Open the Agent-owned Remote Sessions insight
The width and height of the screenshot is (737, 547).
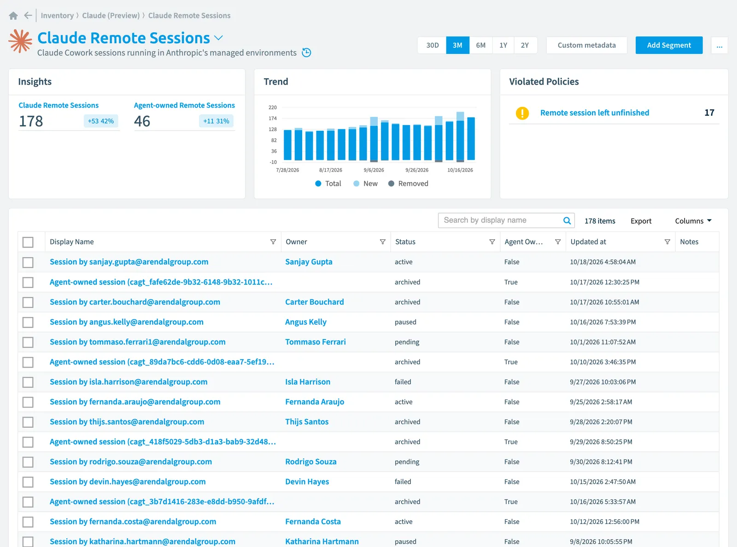click(184, 105)
